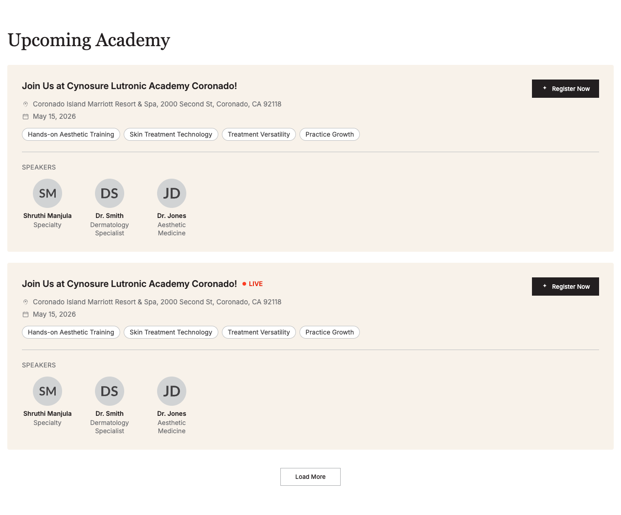Load more upcoming academy events
The height and width of the screenshot is (515, 621).
coord(310,477)
